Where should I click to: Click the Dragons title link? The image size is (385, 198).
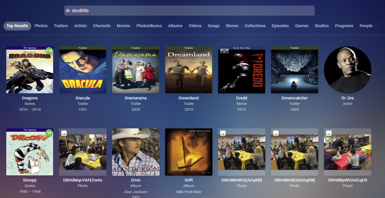click(30, 98)
